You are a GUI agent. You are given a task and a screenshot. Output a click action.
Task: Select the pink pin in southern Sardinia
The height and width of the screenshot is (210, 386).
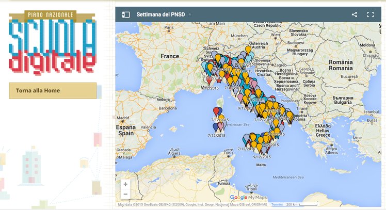pos(221,126)
